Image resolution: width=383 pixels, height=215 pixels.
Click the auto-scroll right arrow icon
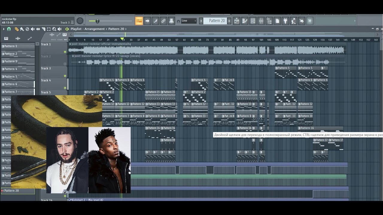click(x=147, y=21)
